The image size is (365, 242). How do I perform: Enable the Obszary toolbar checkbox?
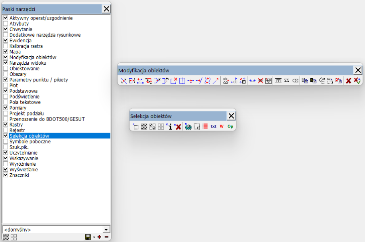(x=6, y=74)
